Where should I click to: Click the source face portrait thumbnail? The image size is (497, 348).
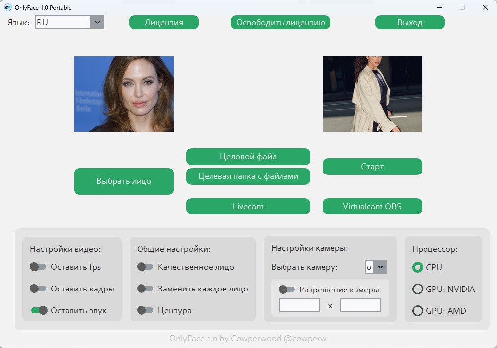[124, 94]
